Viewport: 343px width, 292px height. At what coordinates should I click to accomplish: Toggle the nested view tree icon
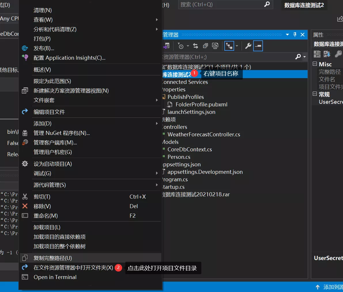pyautogui.click(x=229, y=46)
